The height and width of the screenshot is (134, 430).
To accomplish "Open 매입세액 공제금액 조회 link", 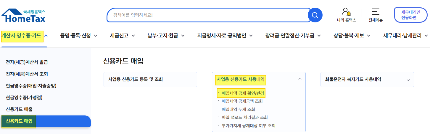I will (242, 101).
